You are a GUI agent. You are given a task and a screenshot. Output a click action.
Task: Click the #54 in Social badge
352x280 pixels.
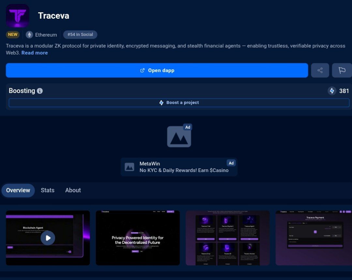[x=80, y=35]
